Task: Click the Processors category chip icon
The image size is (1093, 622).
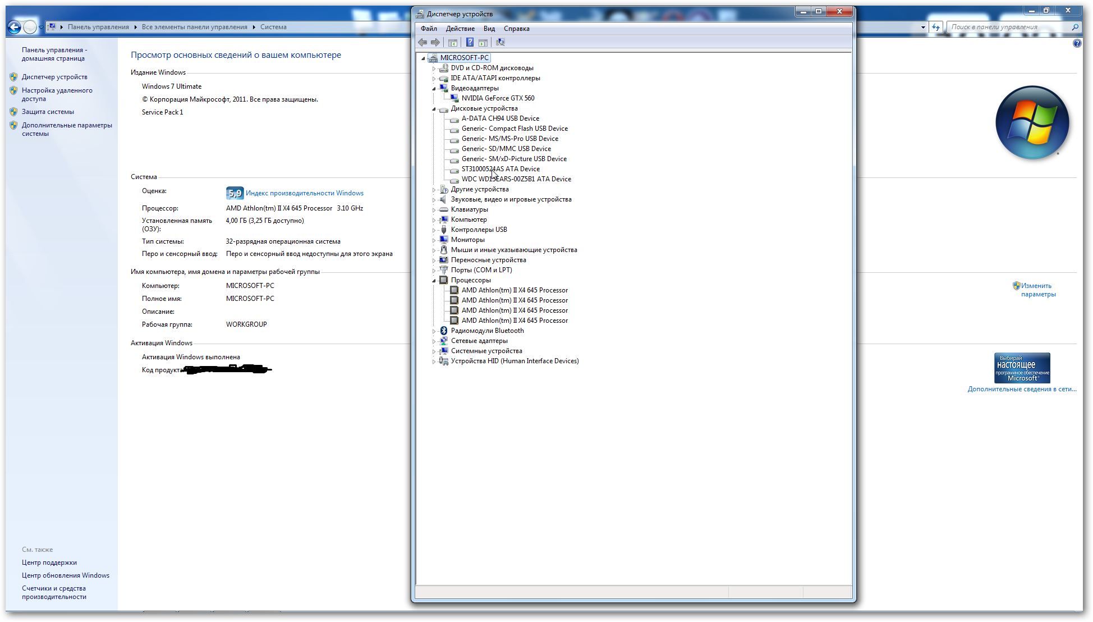Action: (444, 280)
